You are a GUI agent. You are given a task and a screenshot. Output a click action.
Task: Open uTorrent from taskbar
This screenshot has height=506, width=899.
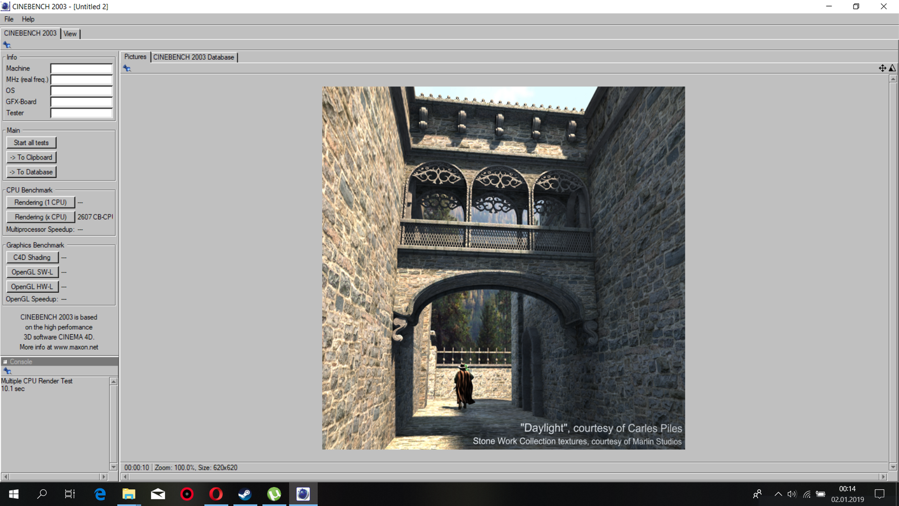(274, 494)
